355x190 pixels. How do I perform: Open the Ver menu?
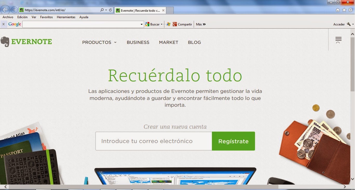[x=34, y=17]
